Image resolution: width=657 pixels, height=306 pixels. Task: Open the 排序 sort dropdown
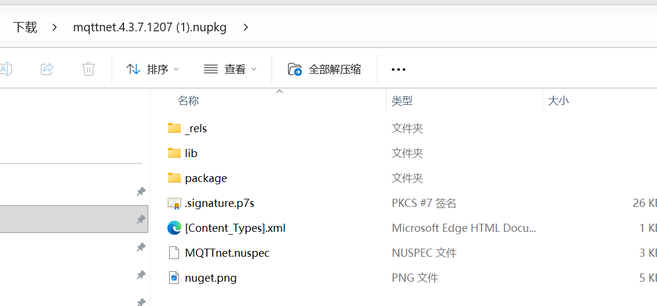(152, 69)
